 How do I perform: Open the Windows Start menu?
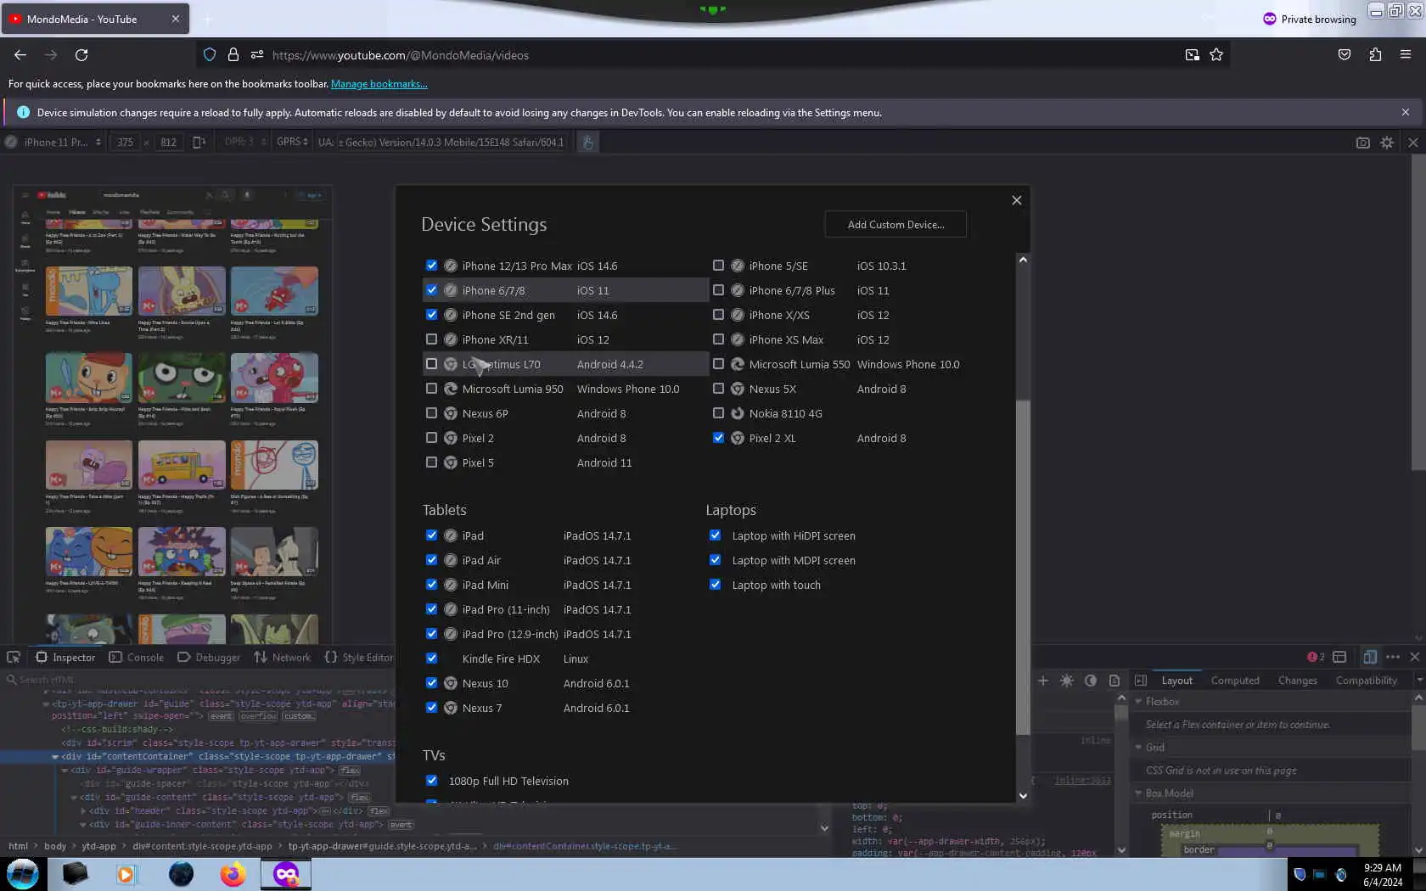pyautogui.click(x=23, y=874)
